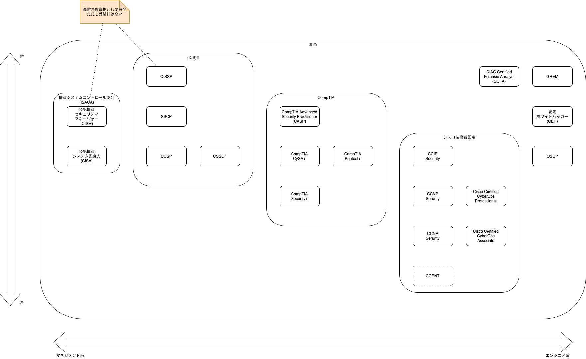The image size is (586, 359).
Task: Select the SSCP box
Action: point(166,117)
